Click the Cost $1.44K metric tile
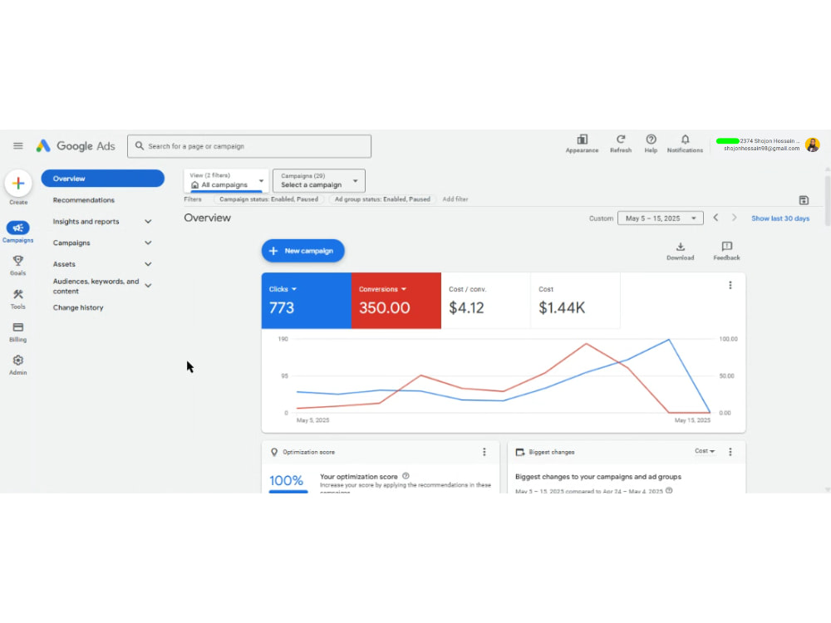Image resolution: width=831 pixels, height=623 pixels. pos(575,301)
